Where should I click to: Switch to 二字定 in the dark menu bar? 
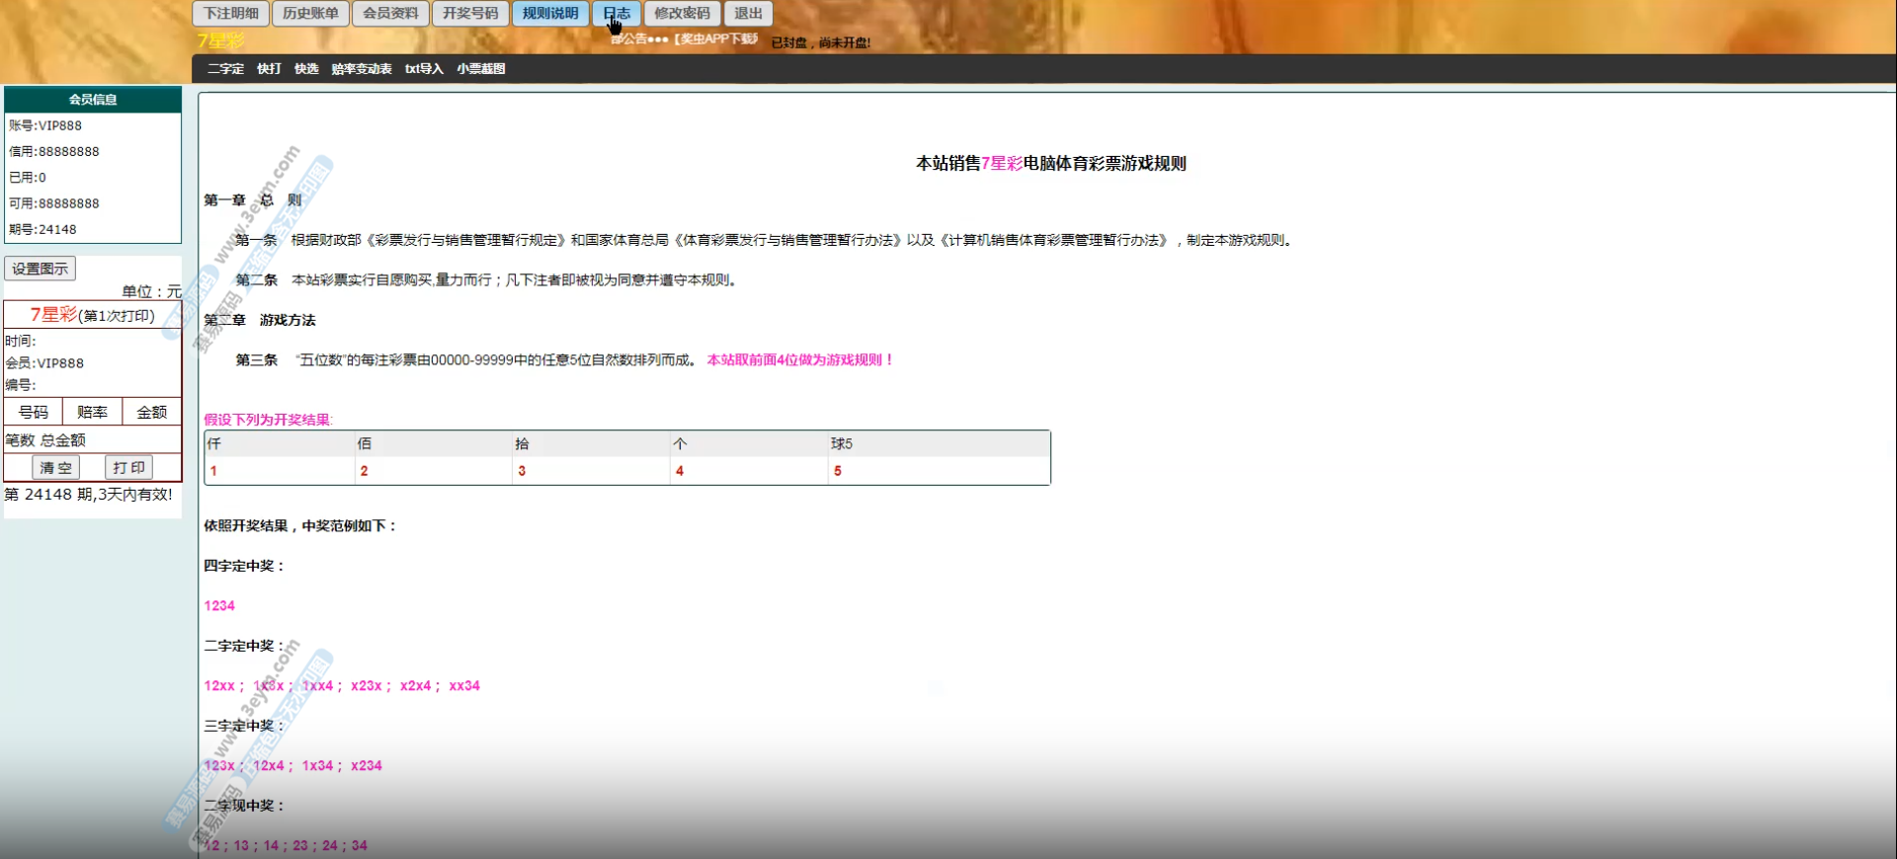(x=225, y=69)
